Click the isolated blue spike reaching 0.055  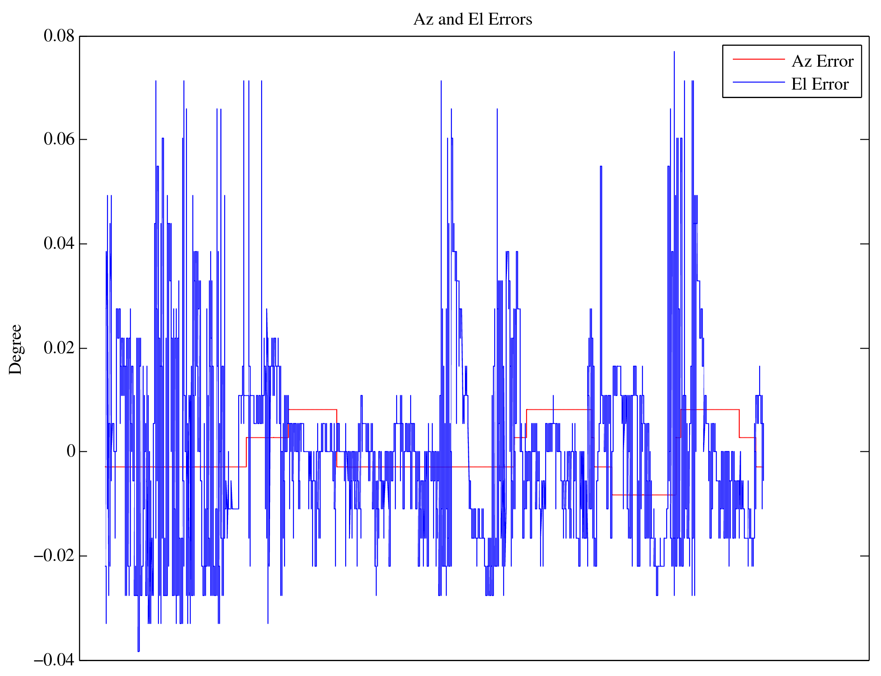click(601, 167)
